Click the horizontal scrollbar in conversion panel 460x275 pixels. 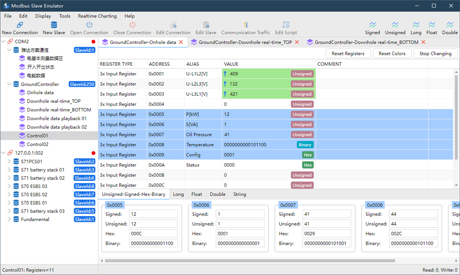250,261
